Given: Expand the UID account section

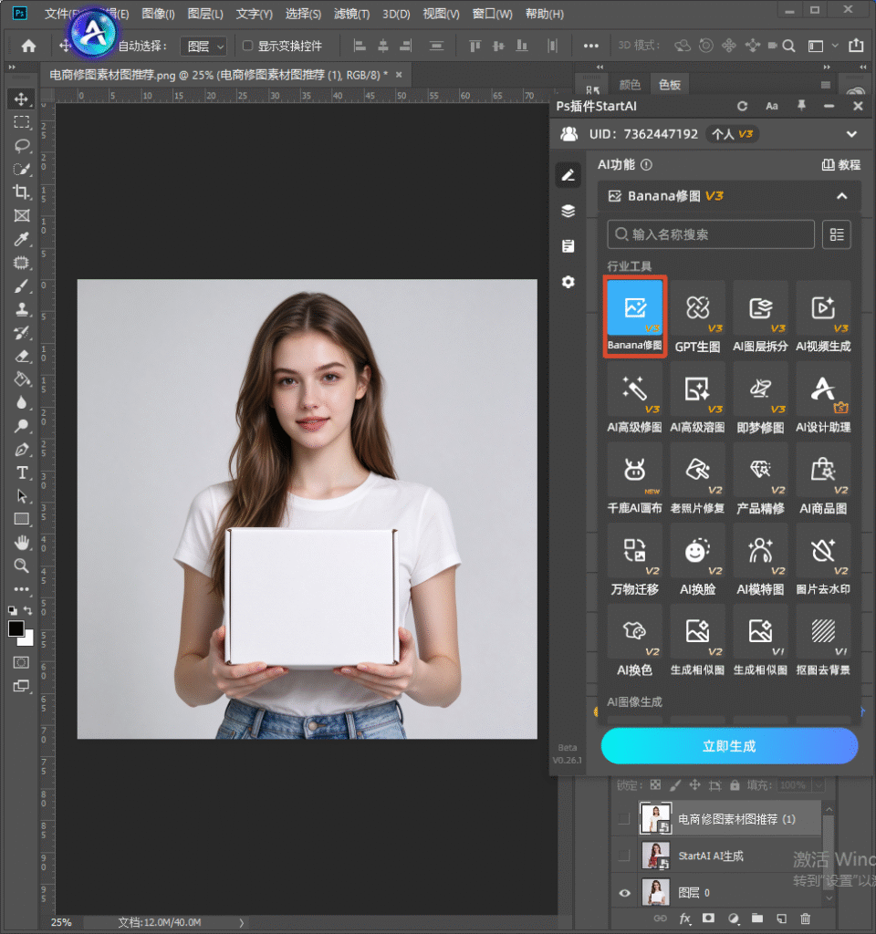Looking at the screenshot, I should [851, 134].
